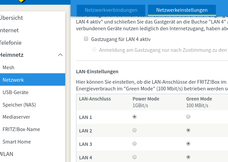Click the LAN-Anschluss column header
This screenshot has height=162, width=228.
(95, 99)
